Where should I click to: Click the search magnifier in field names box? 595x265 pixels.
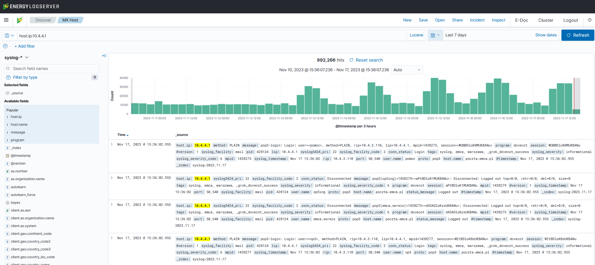coord(8,69)
